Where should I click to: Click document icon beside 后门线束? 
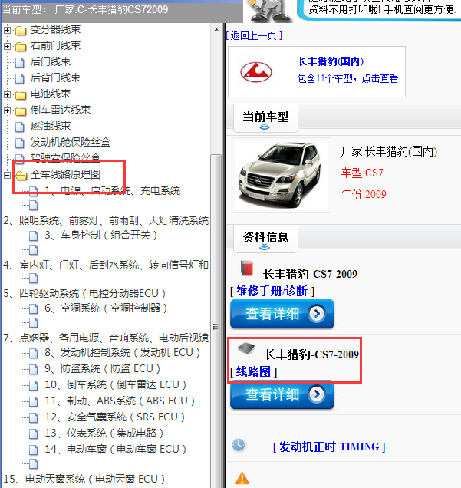pyautogui.click(x=20, y=63)
